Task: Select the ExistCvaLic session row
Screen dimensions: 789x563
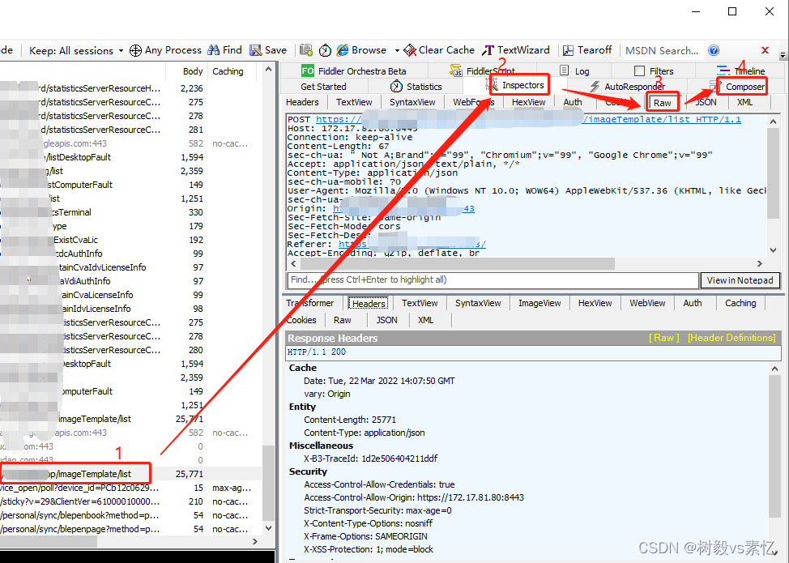Action: coord(131,240)
